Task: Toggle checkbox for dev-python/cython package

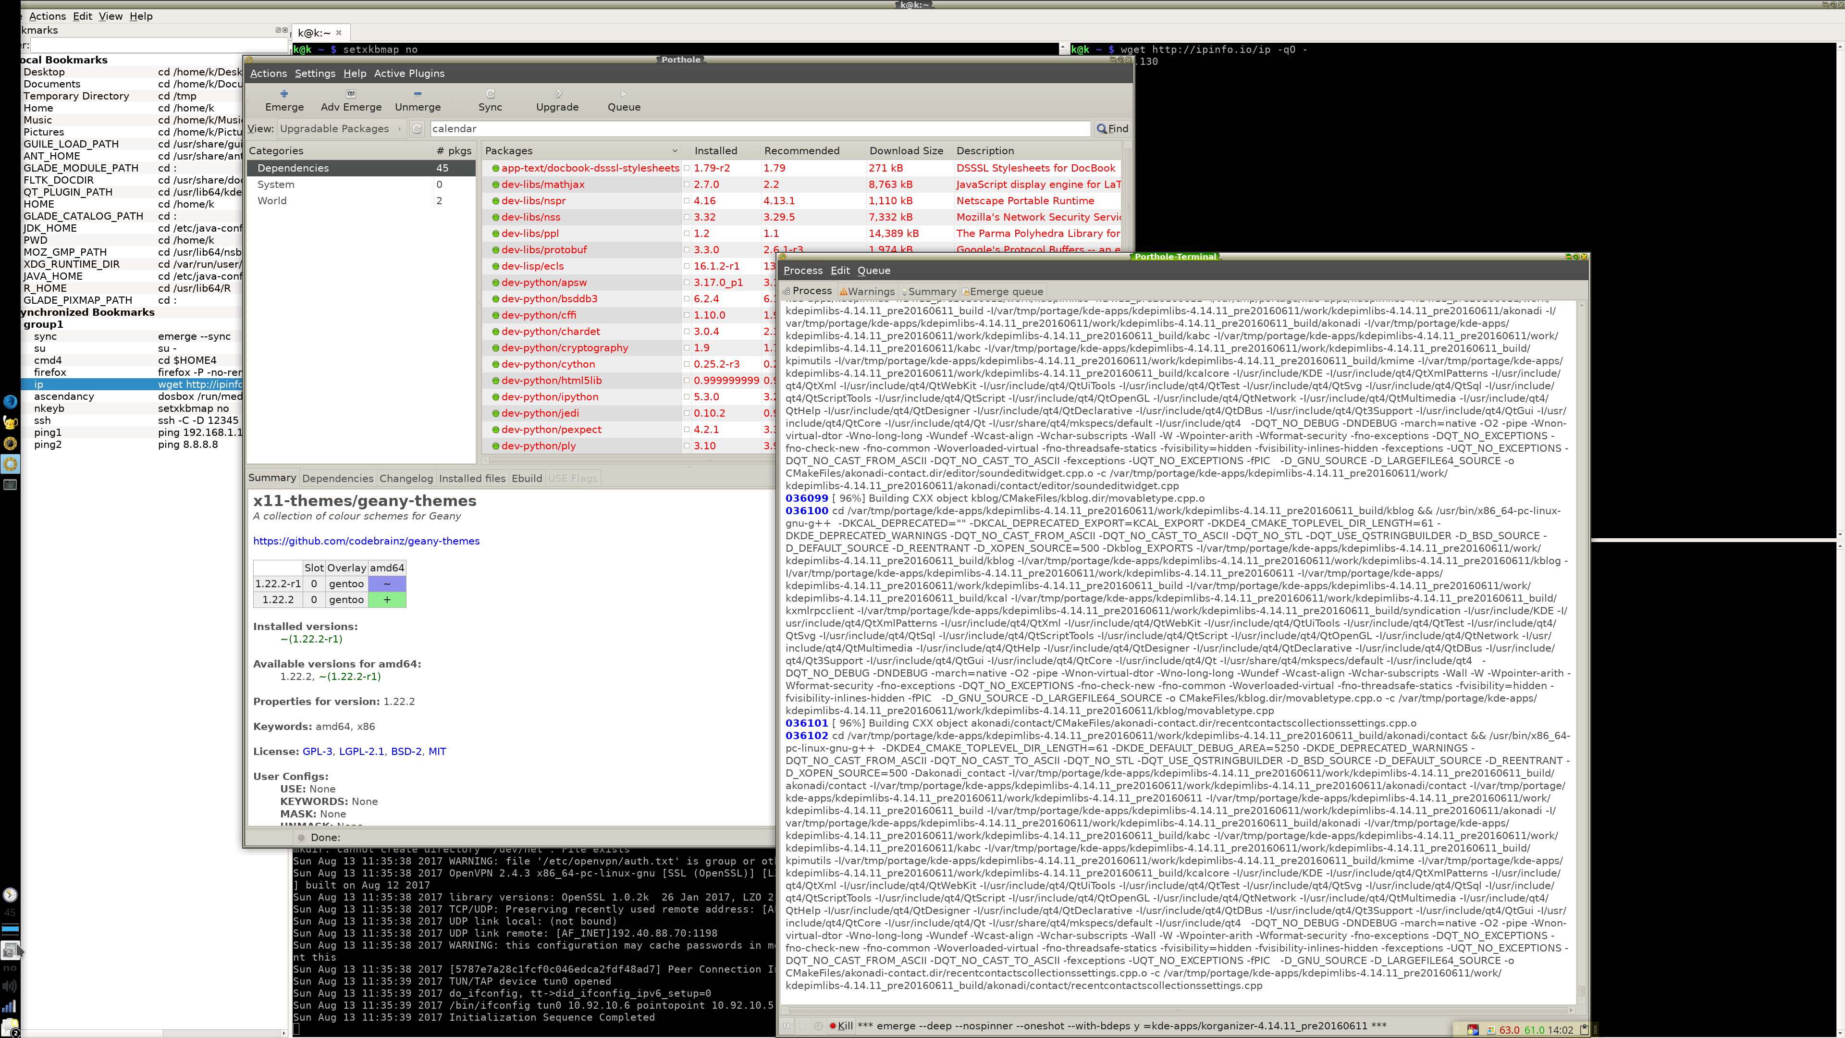Action: [687, 364]
